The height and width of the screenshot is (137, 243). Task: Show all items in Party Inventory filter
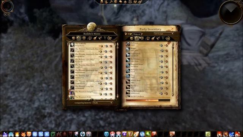click(132, 38)
